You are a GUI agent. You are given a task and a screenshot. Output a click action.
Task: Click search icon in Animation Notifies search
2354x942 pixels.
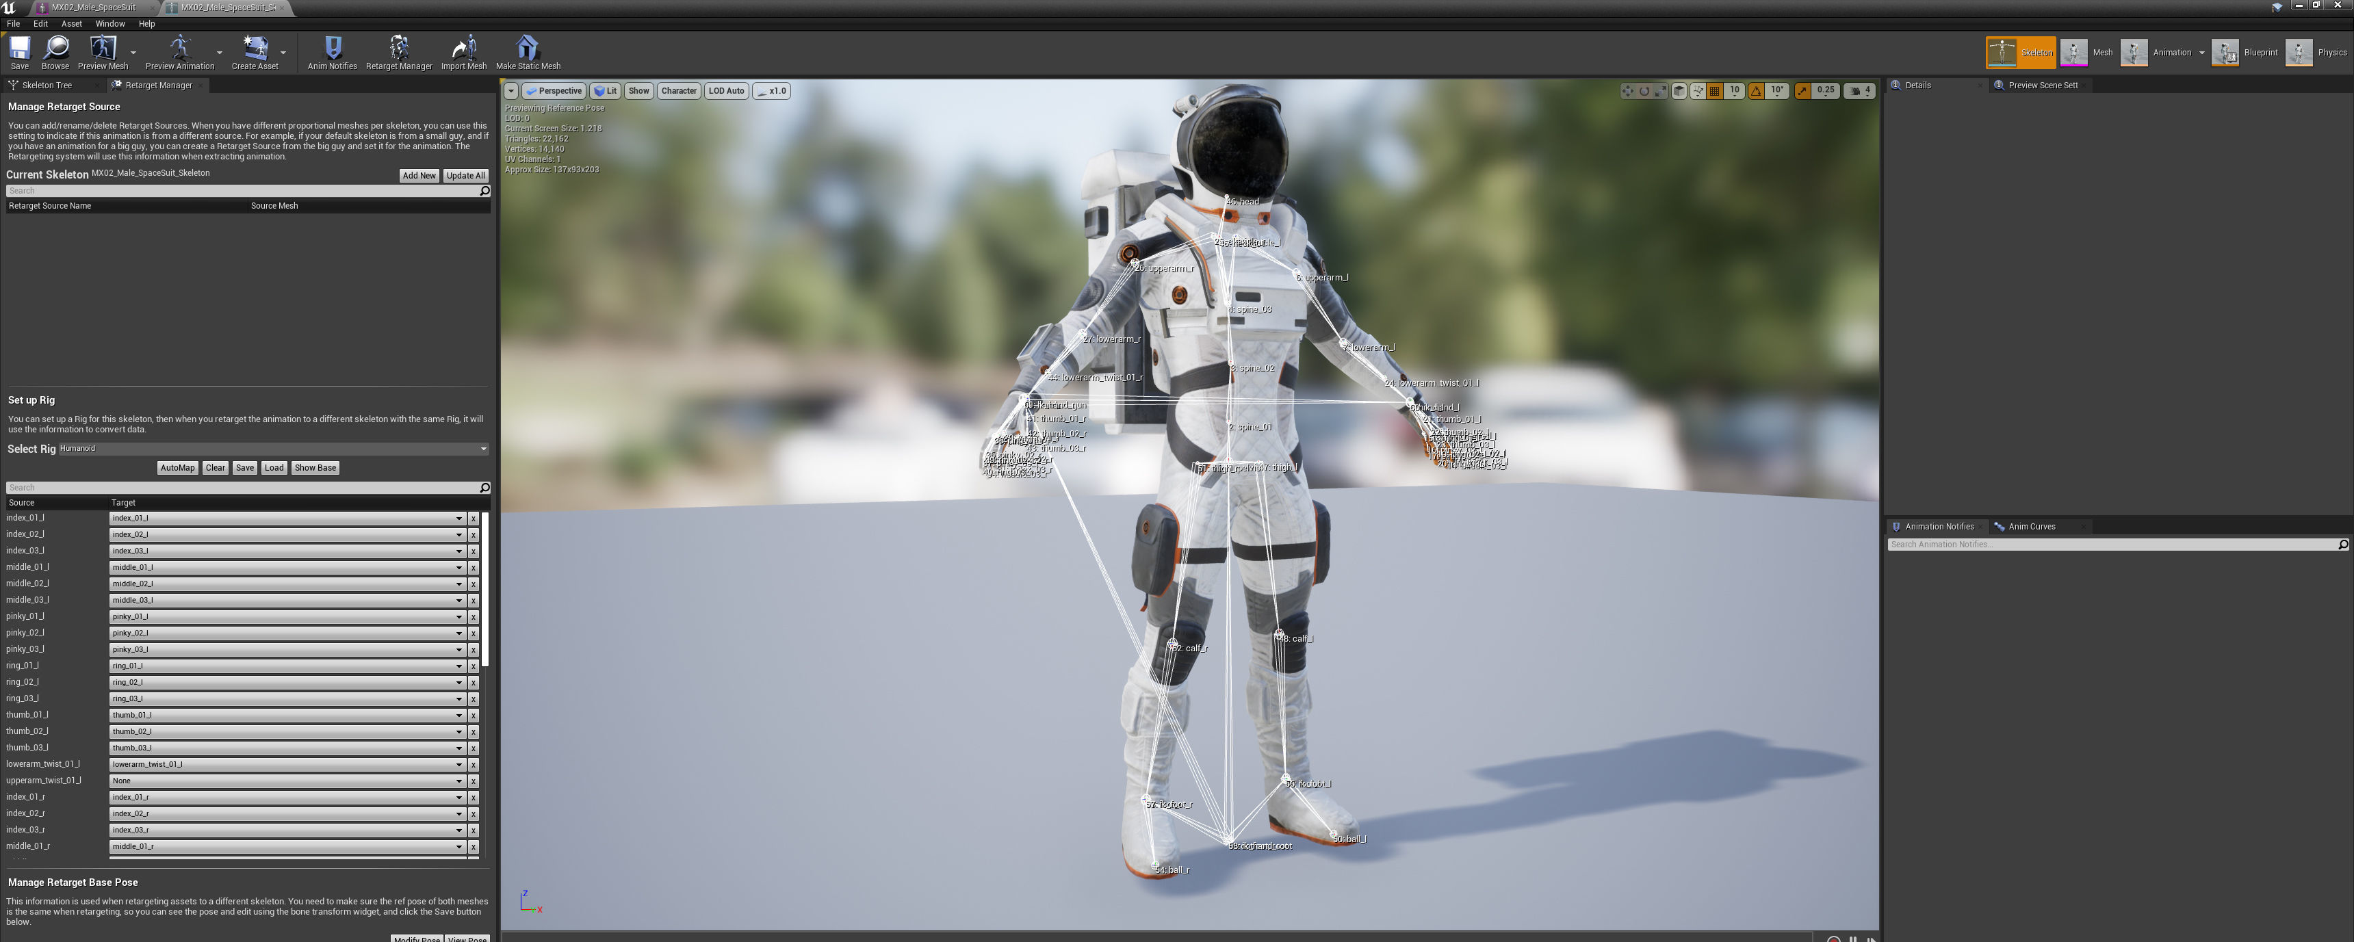point(2342,545)
